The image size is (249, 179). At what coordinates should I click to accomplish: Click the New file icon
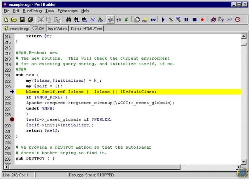tap(6, 20)
